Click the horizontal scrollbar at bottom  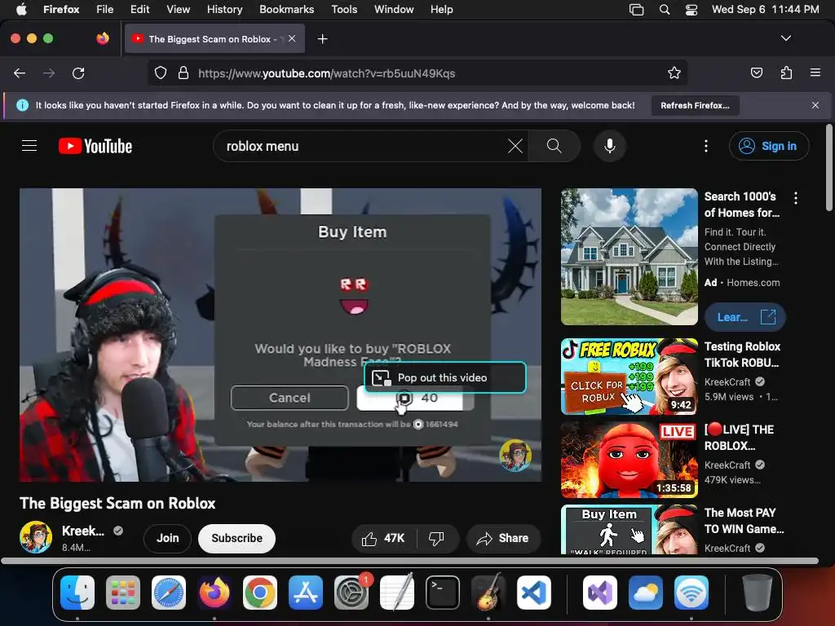(x=409, y=561)
